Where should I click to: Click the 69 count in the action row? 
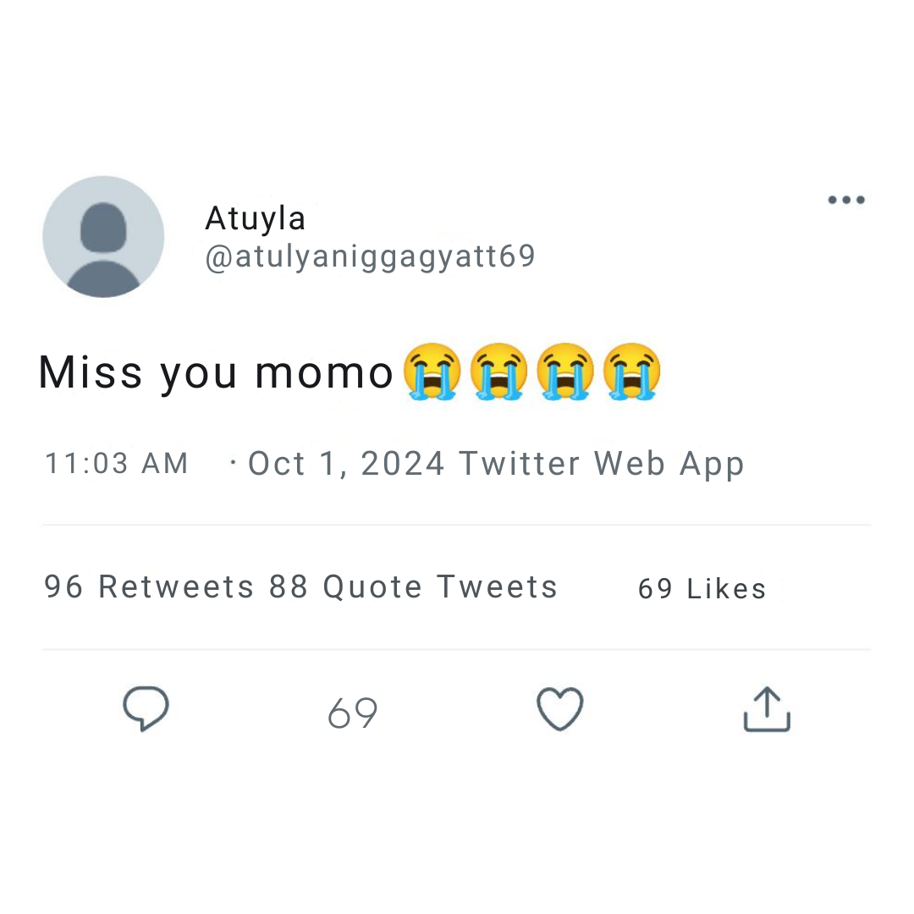click(x=352, y=713)
